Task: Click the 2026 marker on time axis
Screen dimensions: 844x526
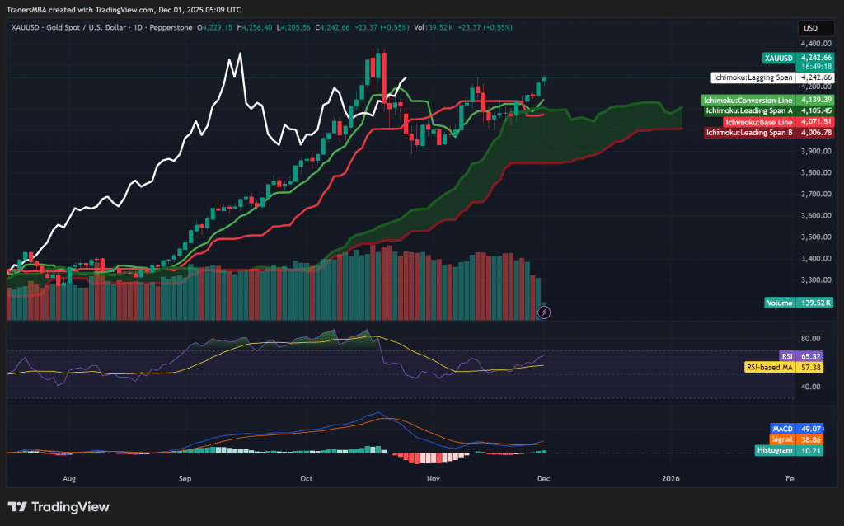Action: pyautogui.click(x=671, y=477)
